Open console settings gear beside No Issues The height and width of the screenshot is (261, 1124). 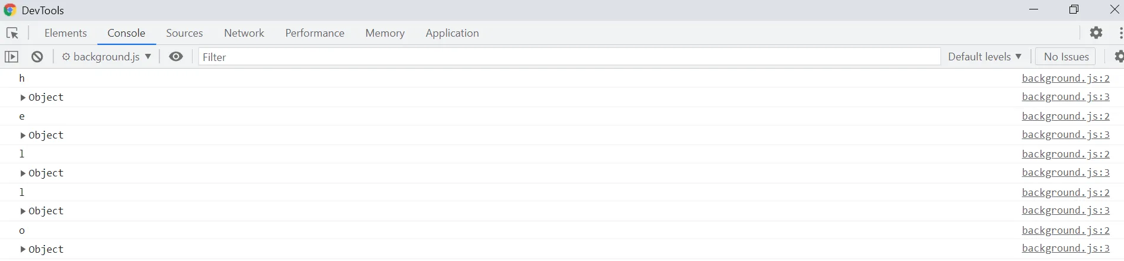(1119, 57)
